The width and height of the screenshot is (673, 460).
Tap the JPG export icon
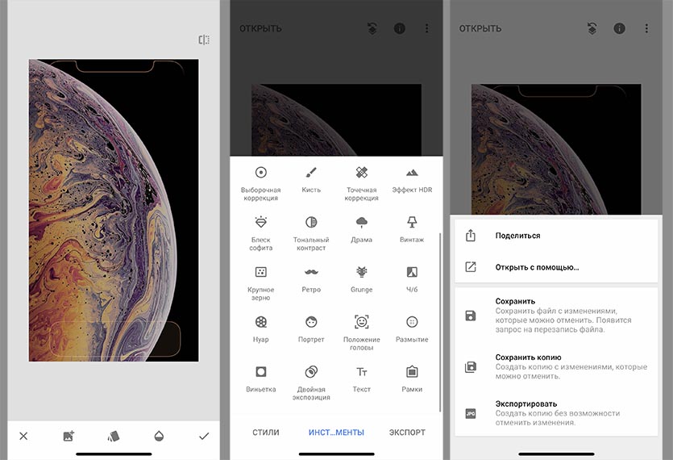[471, 413]
